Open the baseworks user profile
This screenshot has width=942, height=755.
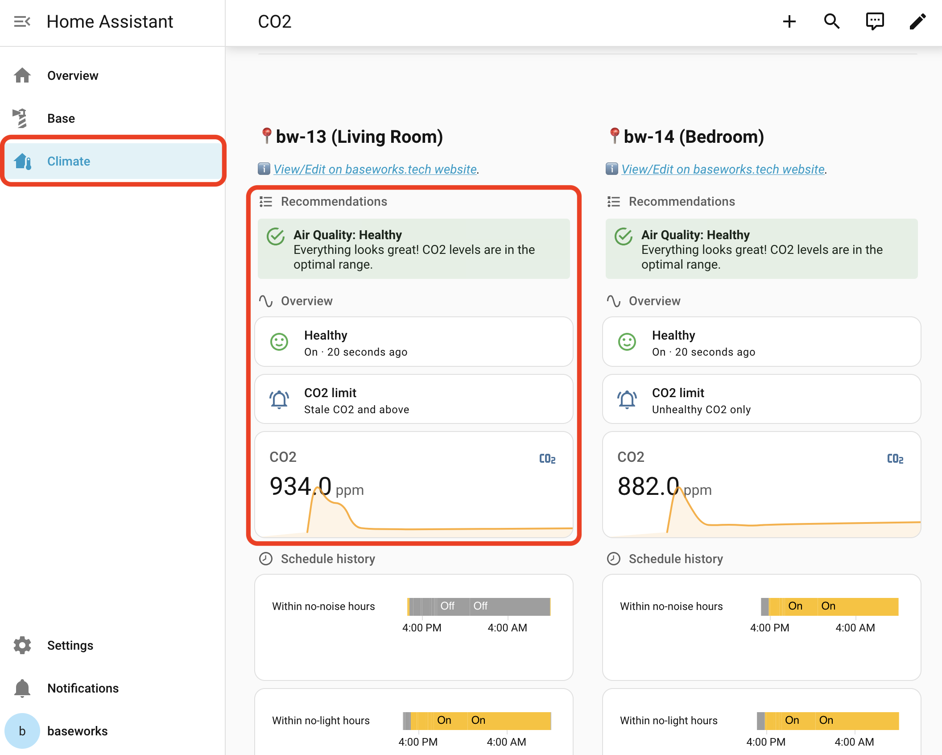tap(112, 731)
